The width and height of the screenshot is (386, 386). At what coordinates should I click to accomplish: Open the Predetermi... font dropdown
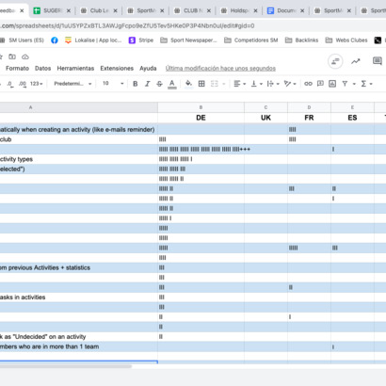(x=72, y=84)
